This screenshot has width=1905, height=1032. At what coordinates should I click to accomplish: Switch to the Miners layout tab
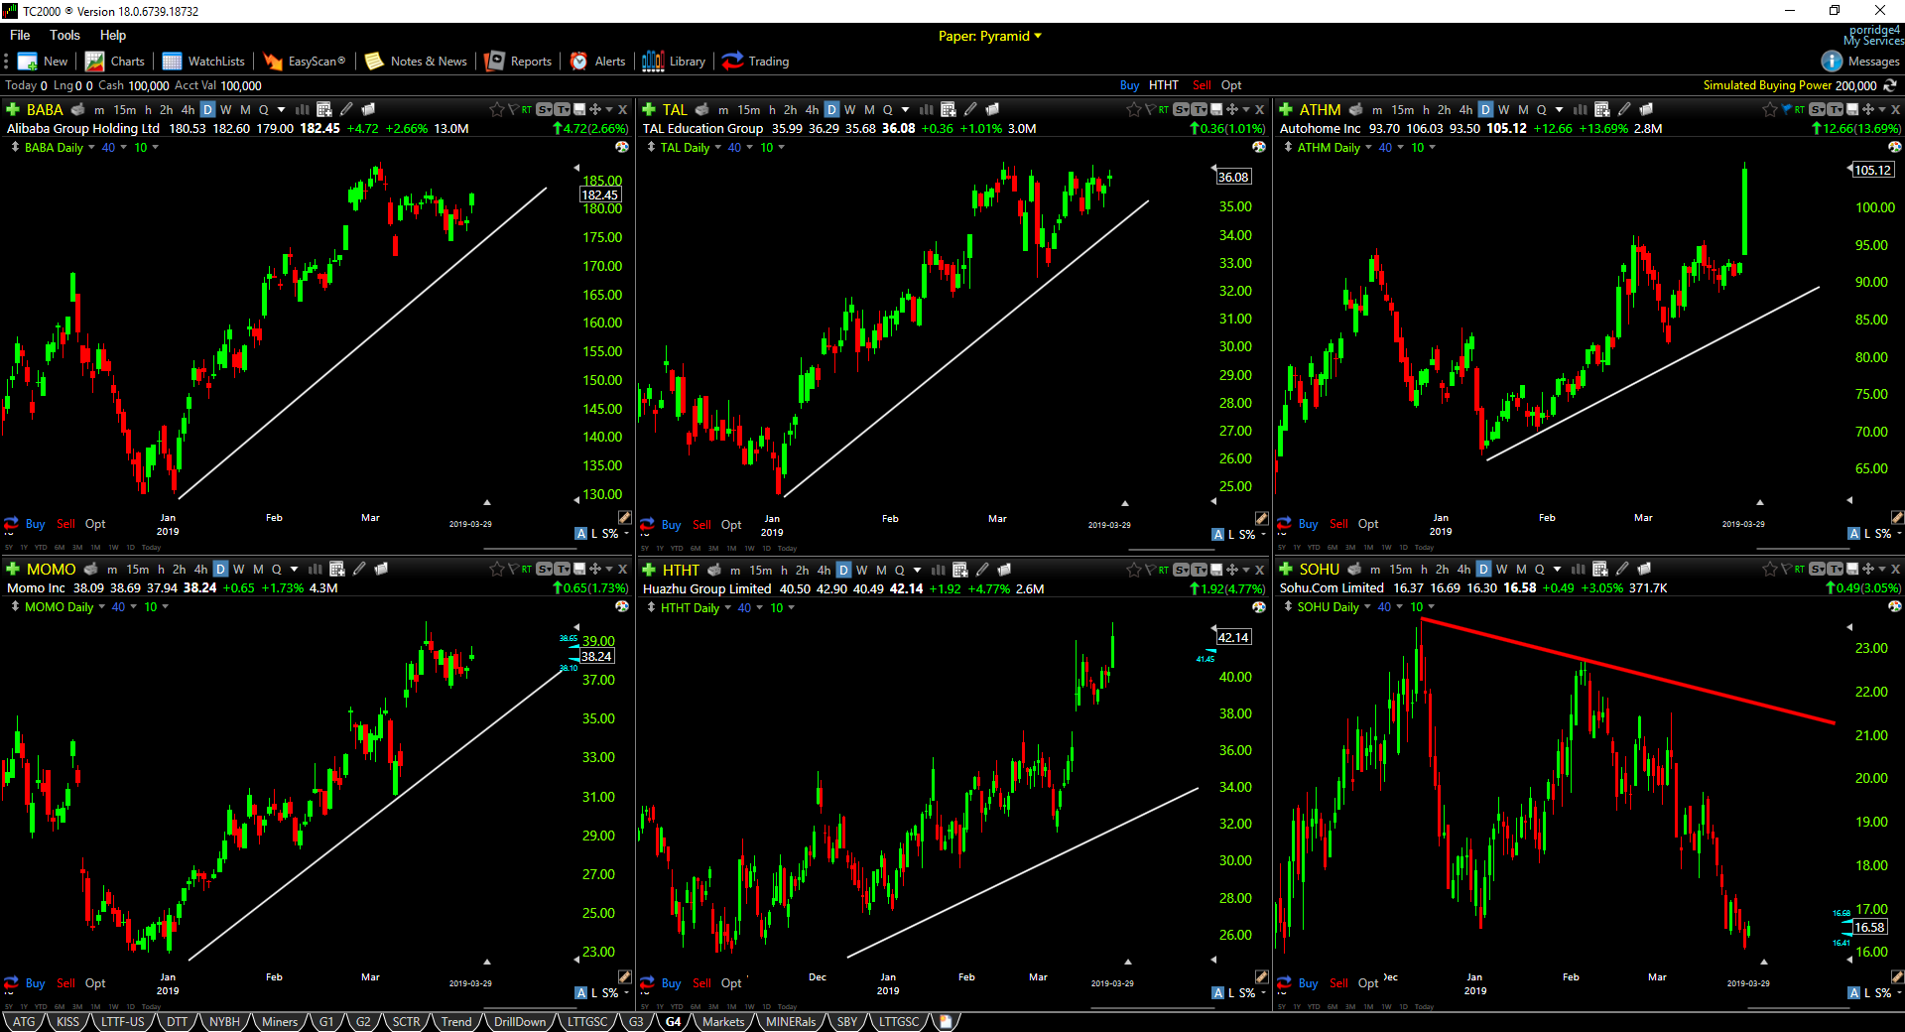click(x=280, y=1021)
